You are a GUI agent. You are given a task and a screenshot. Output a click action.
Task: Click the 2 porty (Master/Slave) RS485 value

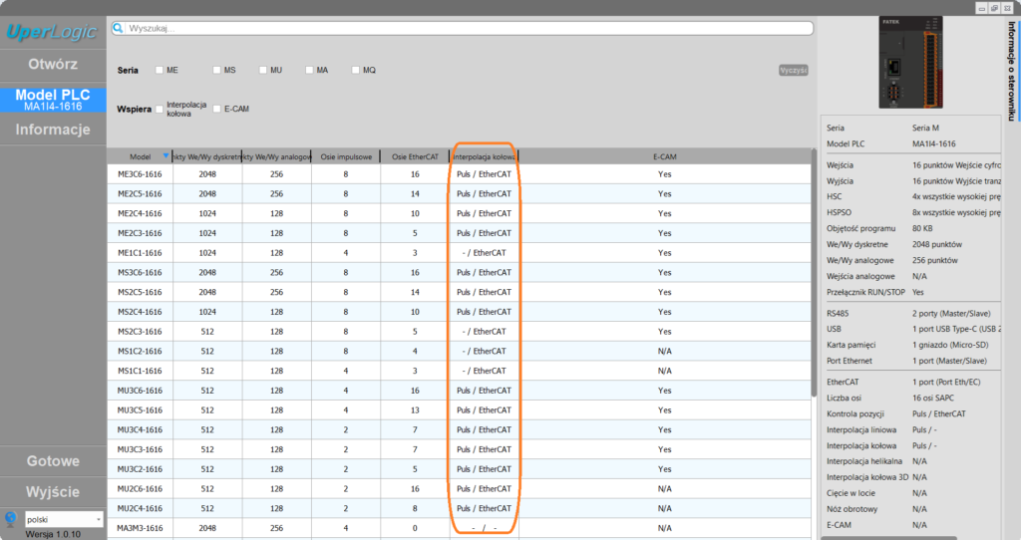pos(951,314)
